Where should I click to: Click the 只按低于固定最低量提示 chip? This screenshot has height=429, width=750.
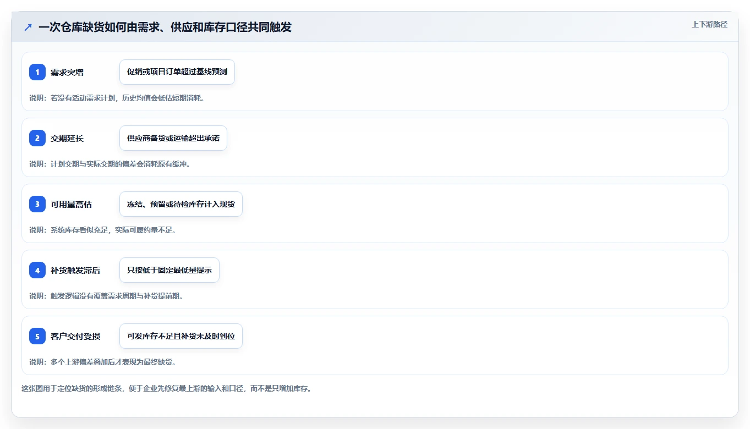pos(169,270)
